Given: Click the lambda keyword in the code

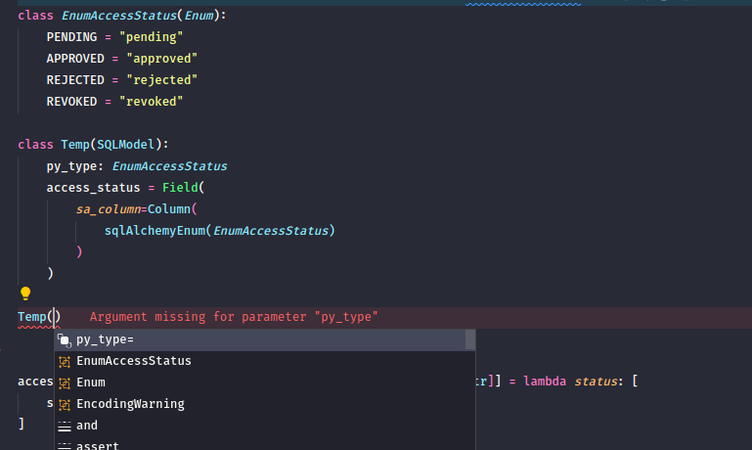Looking at the screenshot, I should [541, 382].
